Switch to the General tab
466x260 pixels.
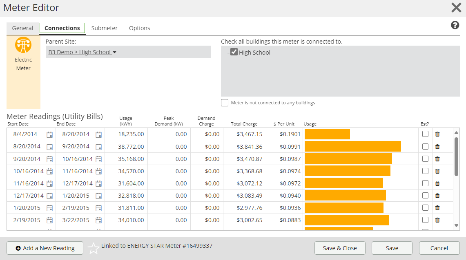click(x=22, y=28)
